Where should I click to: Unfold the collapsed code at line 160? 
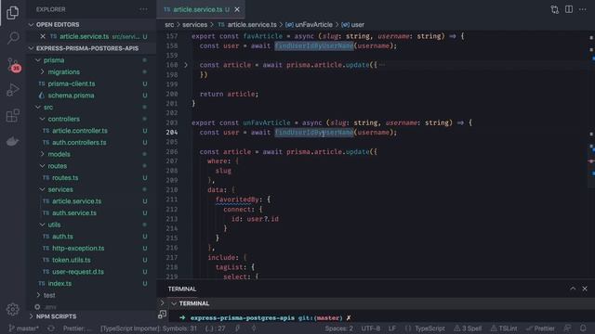(x=186, y=65)
